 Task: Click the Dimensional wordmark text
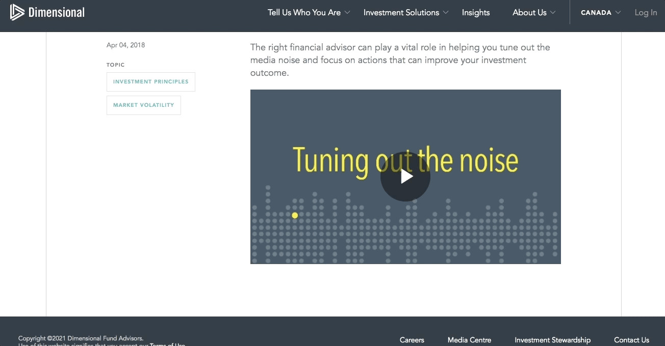57,12
